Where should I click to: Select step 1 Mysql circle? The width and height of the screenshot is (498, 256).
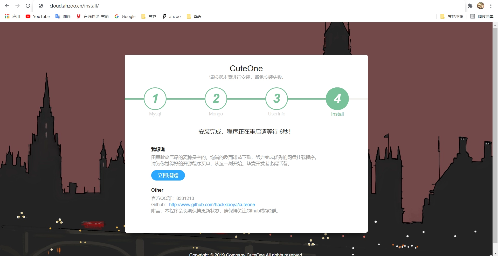155,99
